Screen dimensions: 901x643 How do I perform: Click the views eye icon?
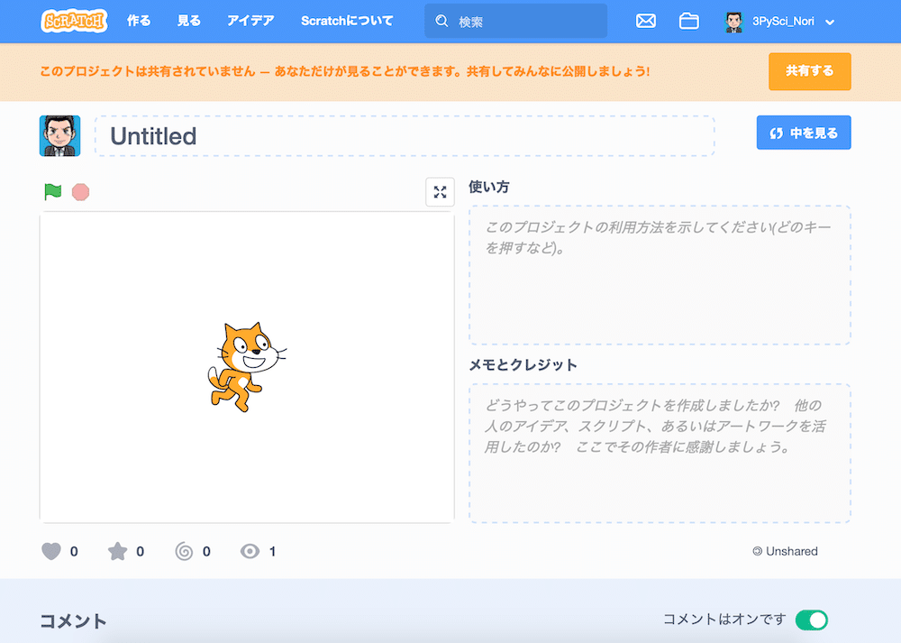coord(250,551)
